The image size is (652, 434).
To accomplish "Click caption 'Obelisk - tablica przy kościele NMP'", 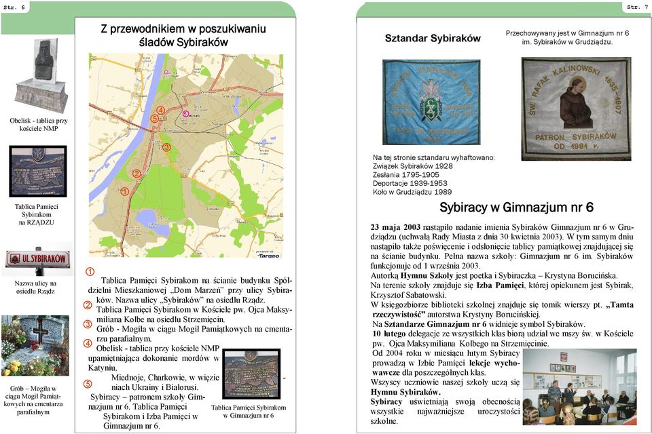I will click(39, 125).
